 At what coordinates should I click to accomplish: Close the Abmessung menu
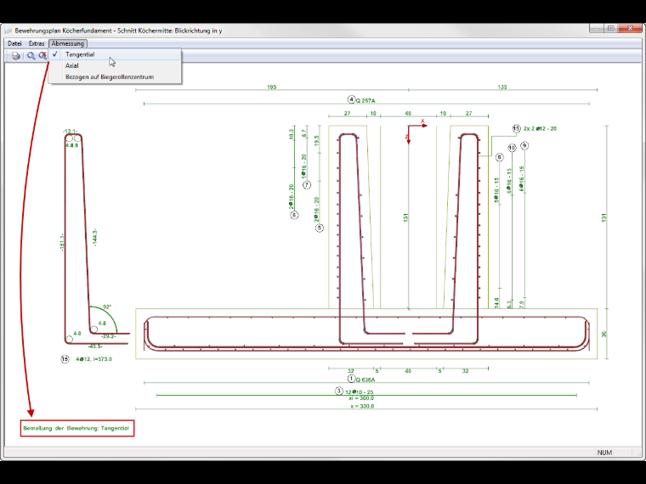[x=67, y=43]
